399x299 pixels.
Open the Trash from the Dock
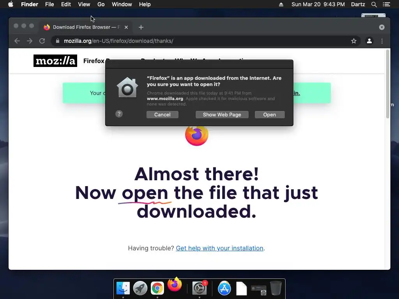point(275,288)
